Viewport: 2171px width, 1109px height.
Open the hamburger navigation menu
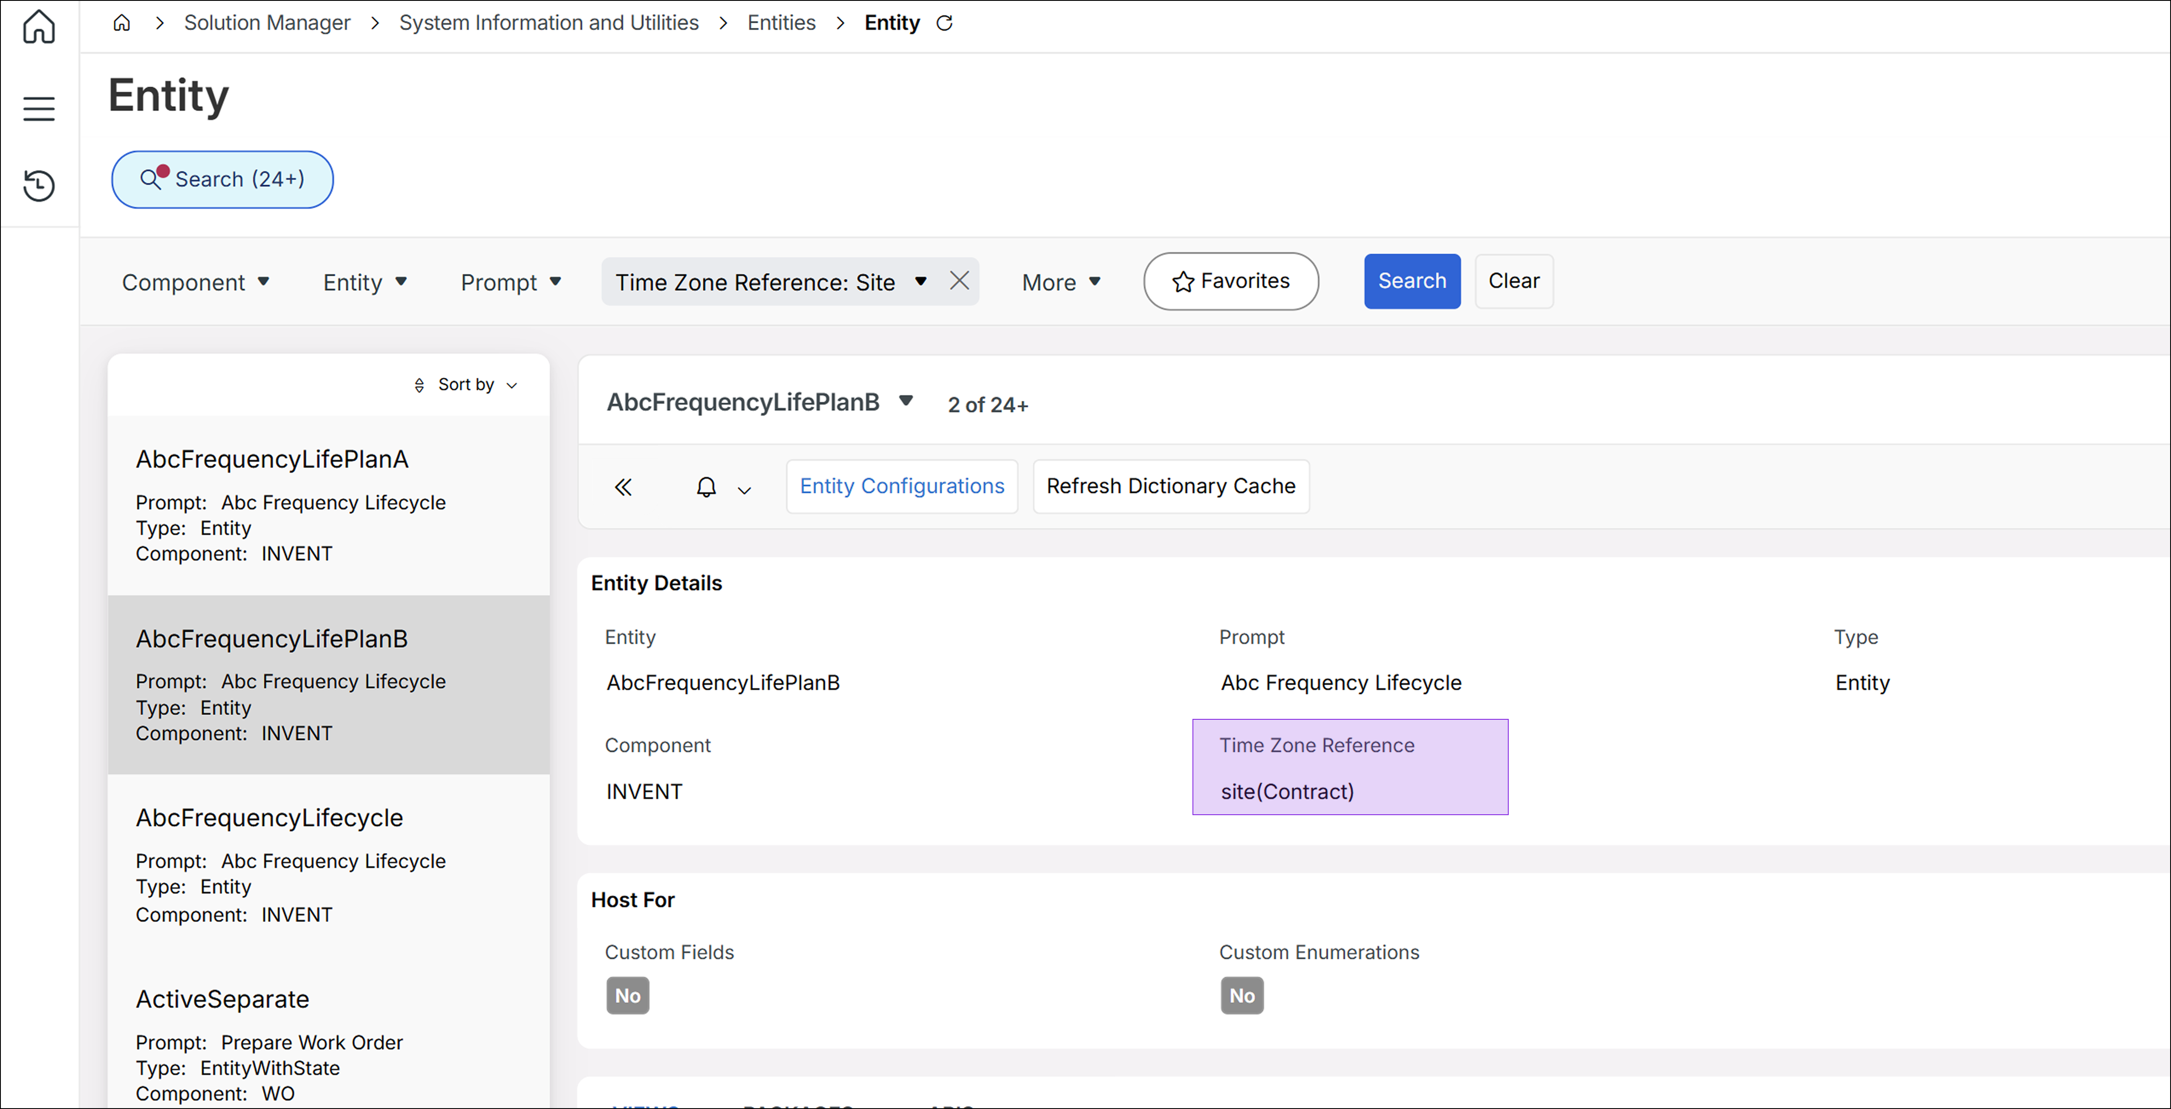(39, 109)
